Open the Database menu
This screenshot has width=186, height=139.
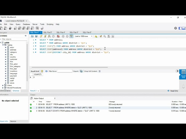click(x=26, y=24)
